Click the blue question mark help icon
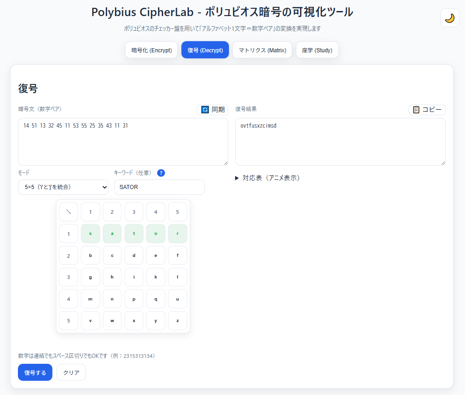This screenshot has height=395, width=465. point(161,173)
